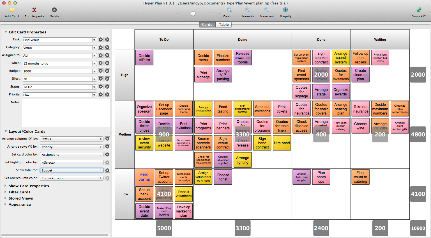
Task: Collapse the Edit Card Properties section
Action: pos(6,32)
